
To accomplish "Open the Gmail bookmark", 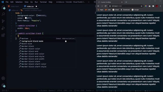I will click(x=116, y=10).
